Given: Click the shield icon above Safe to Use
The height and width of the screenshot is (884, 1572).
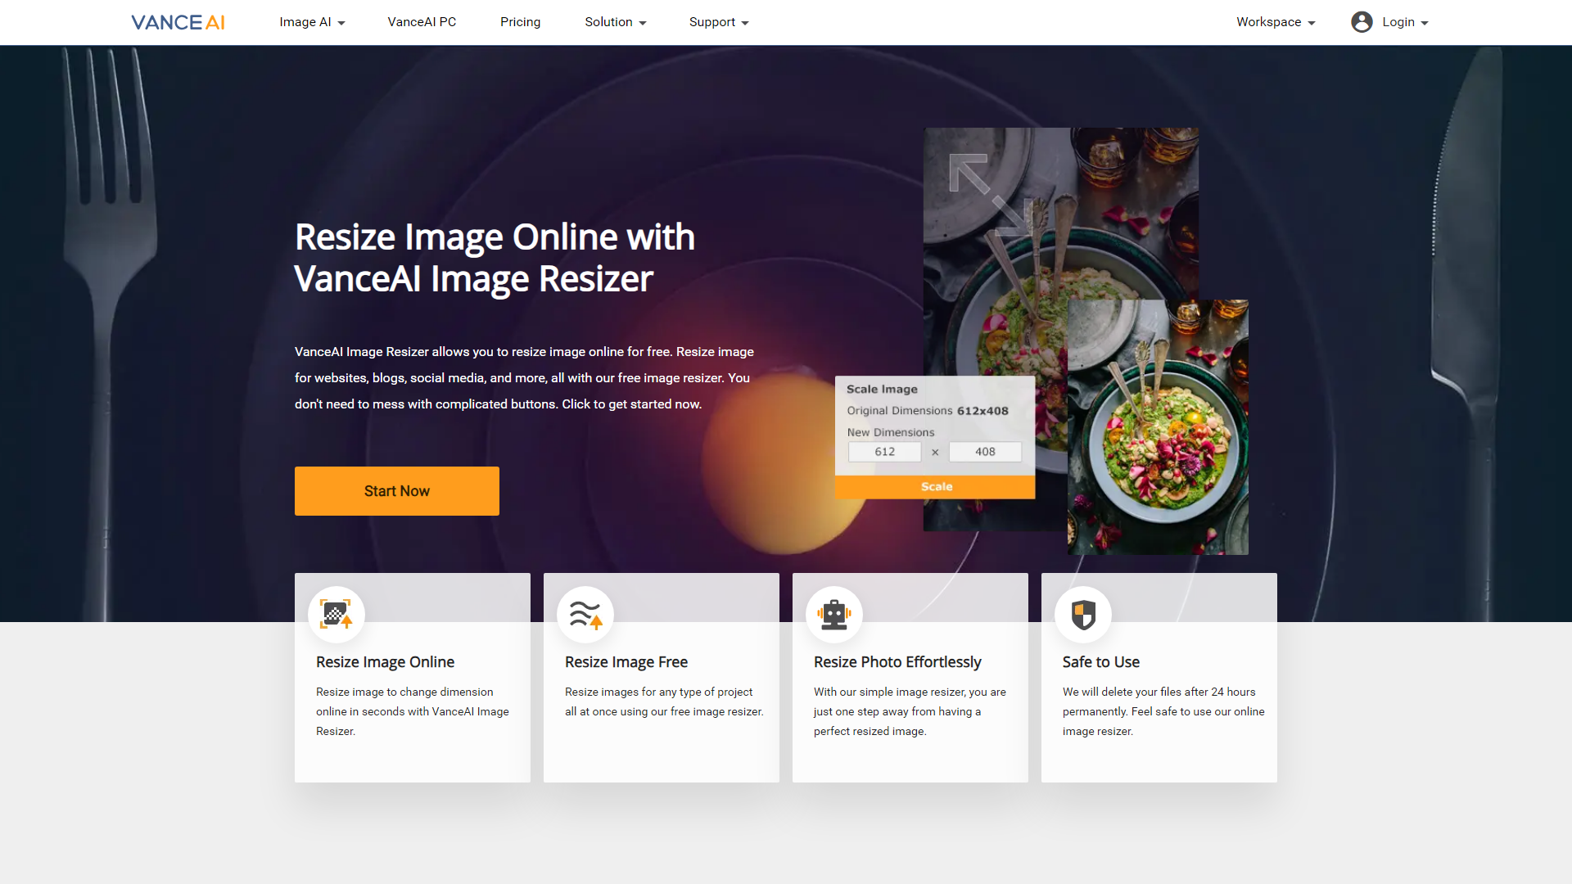Looking at the screenshot, I should click(x=1082, y=614).
